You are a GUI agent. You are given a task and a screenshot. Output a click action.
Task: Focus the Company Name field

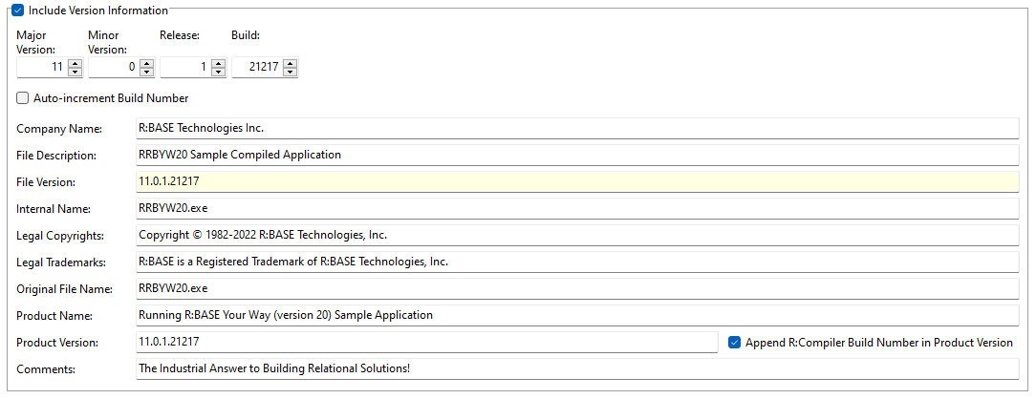[x=577, y=129]
